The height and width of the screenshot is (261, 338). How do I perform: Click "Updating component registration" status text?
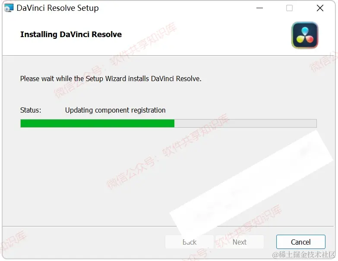pyautogui.click(x=115, y=110)
